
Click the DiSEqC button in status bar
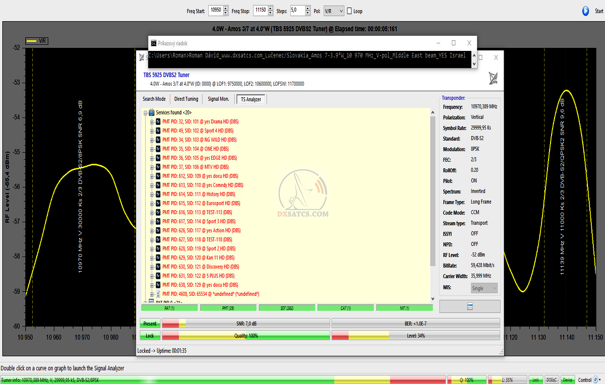click(552, 379)
